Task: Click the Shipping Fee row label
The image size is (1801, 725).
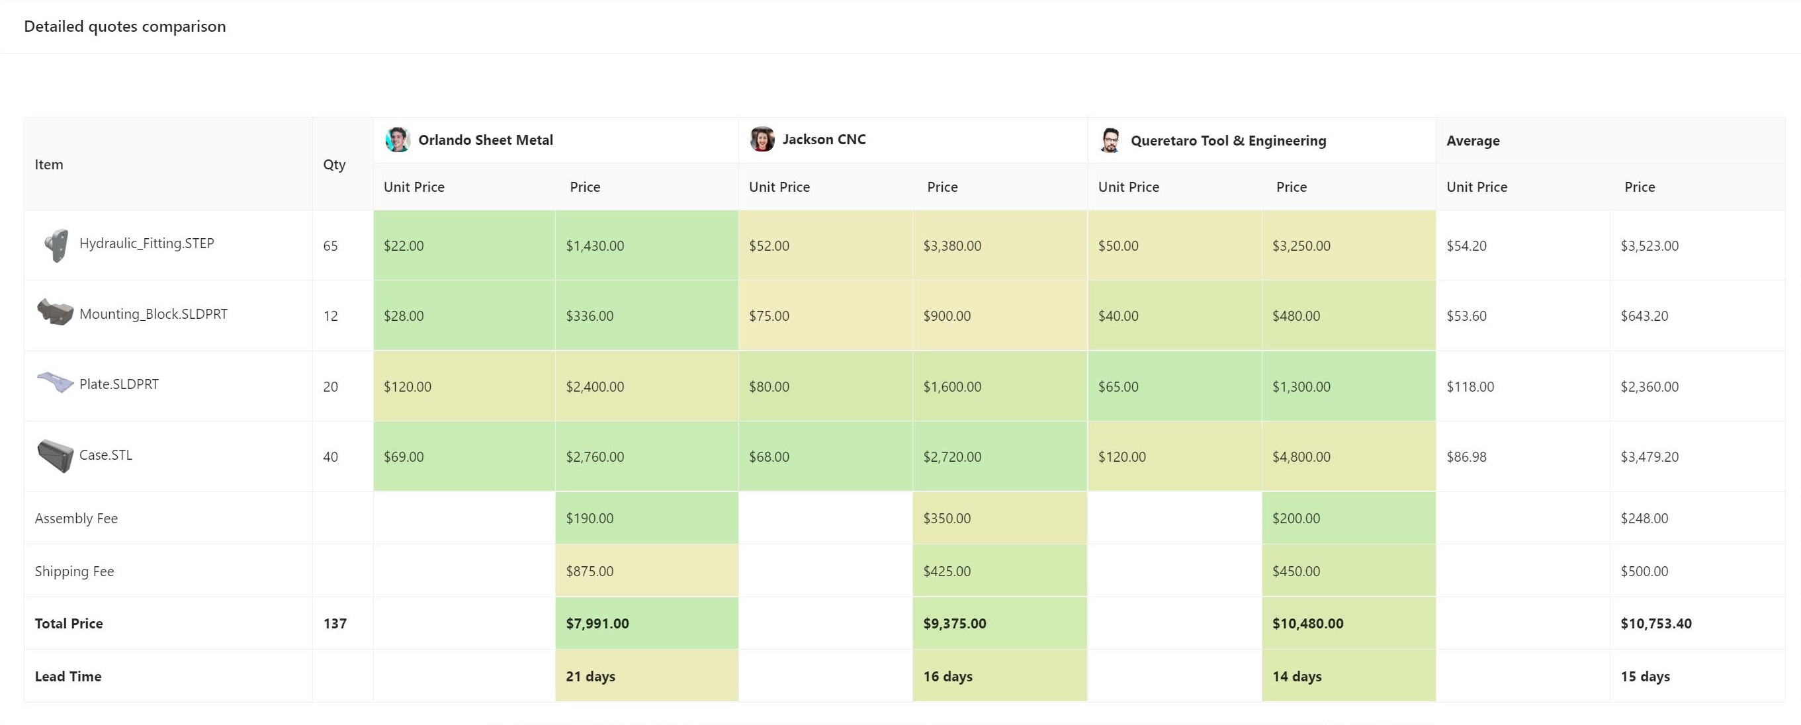Action: click(74, 570)
